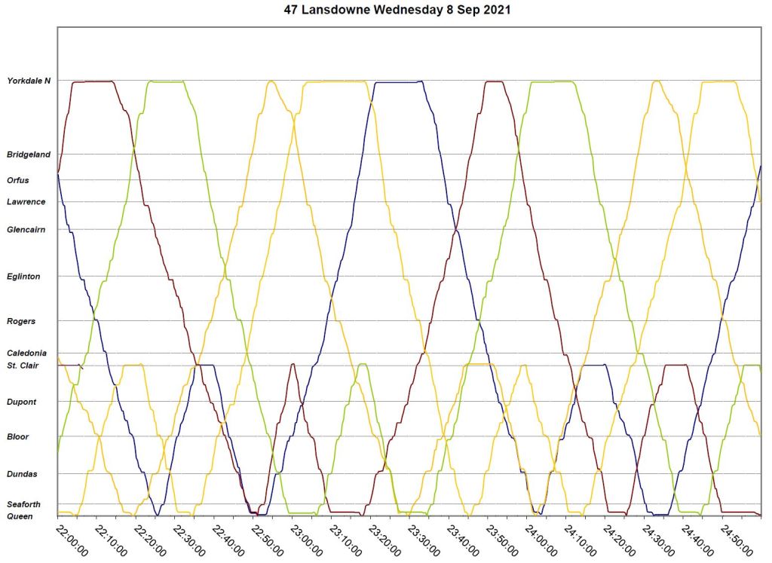Click the Dupont stop label
This screenshot has height=563, width=772.
click(21, 402)
